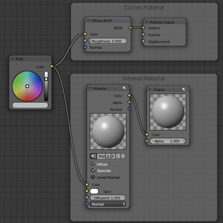Decrease DiffuseInt with its left arrow
This screenshot has height=223, width=223.
(92, 198)
